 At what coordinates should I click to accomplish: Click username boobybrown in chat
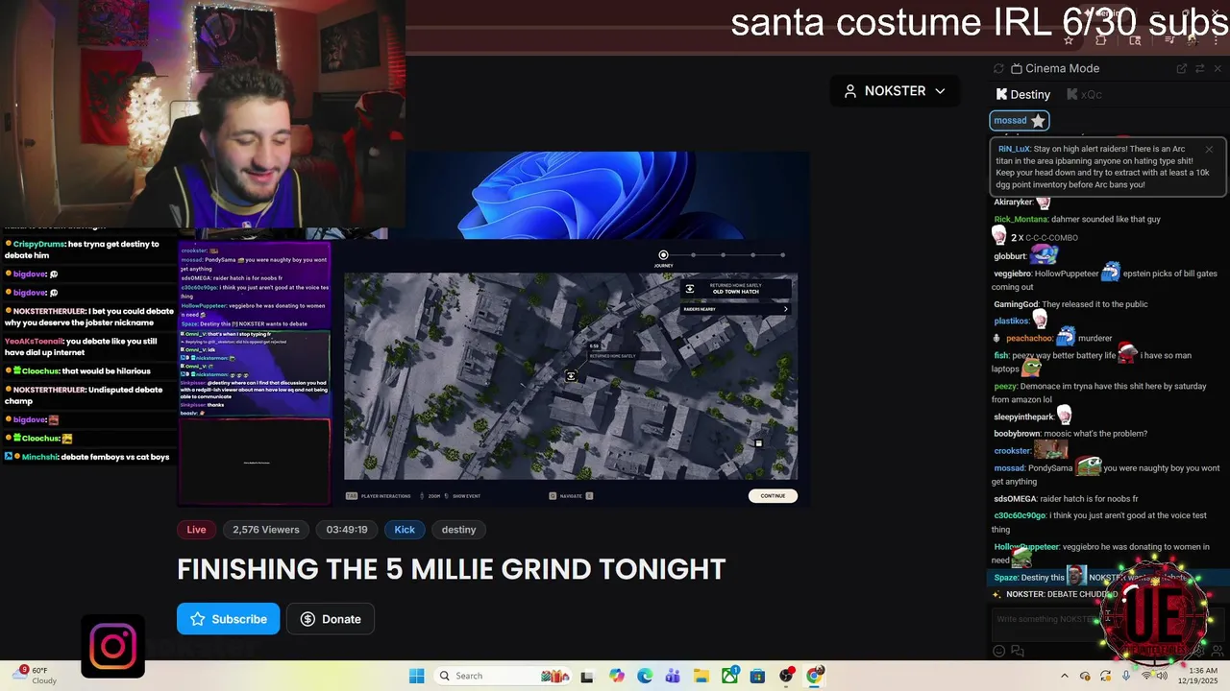(1017, 434)
